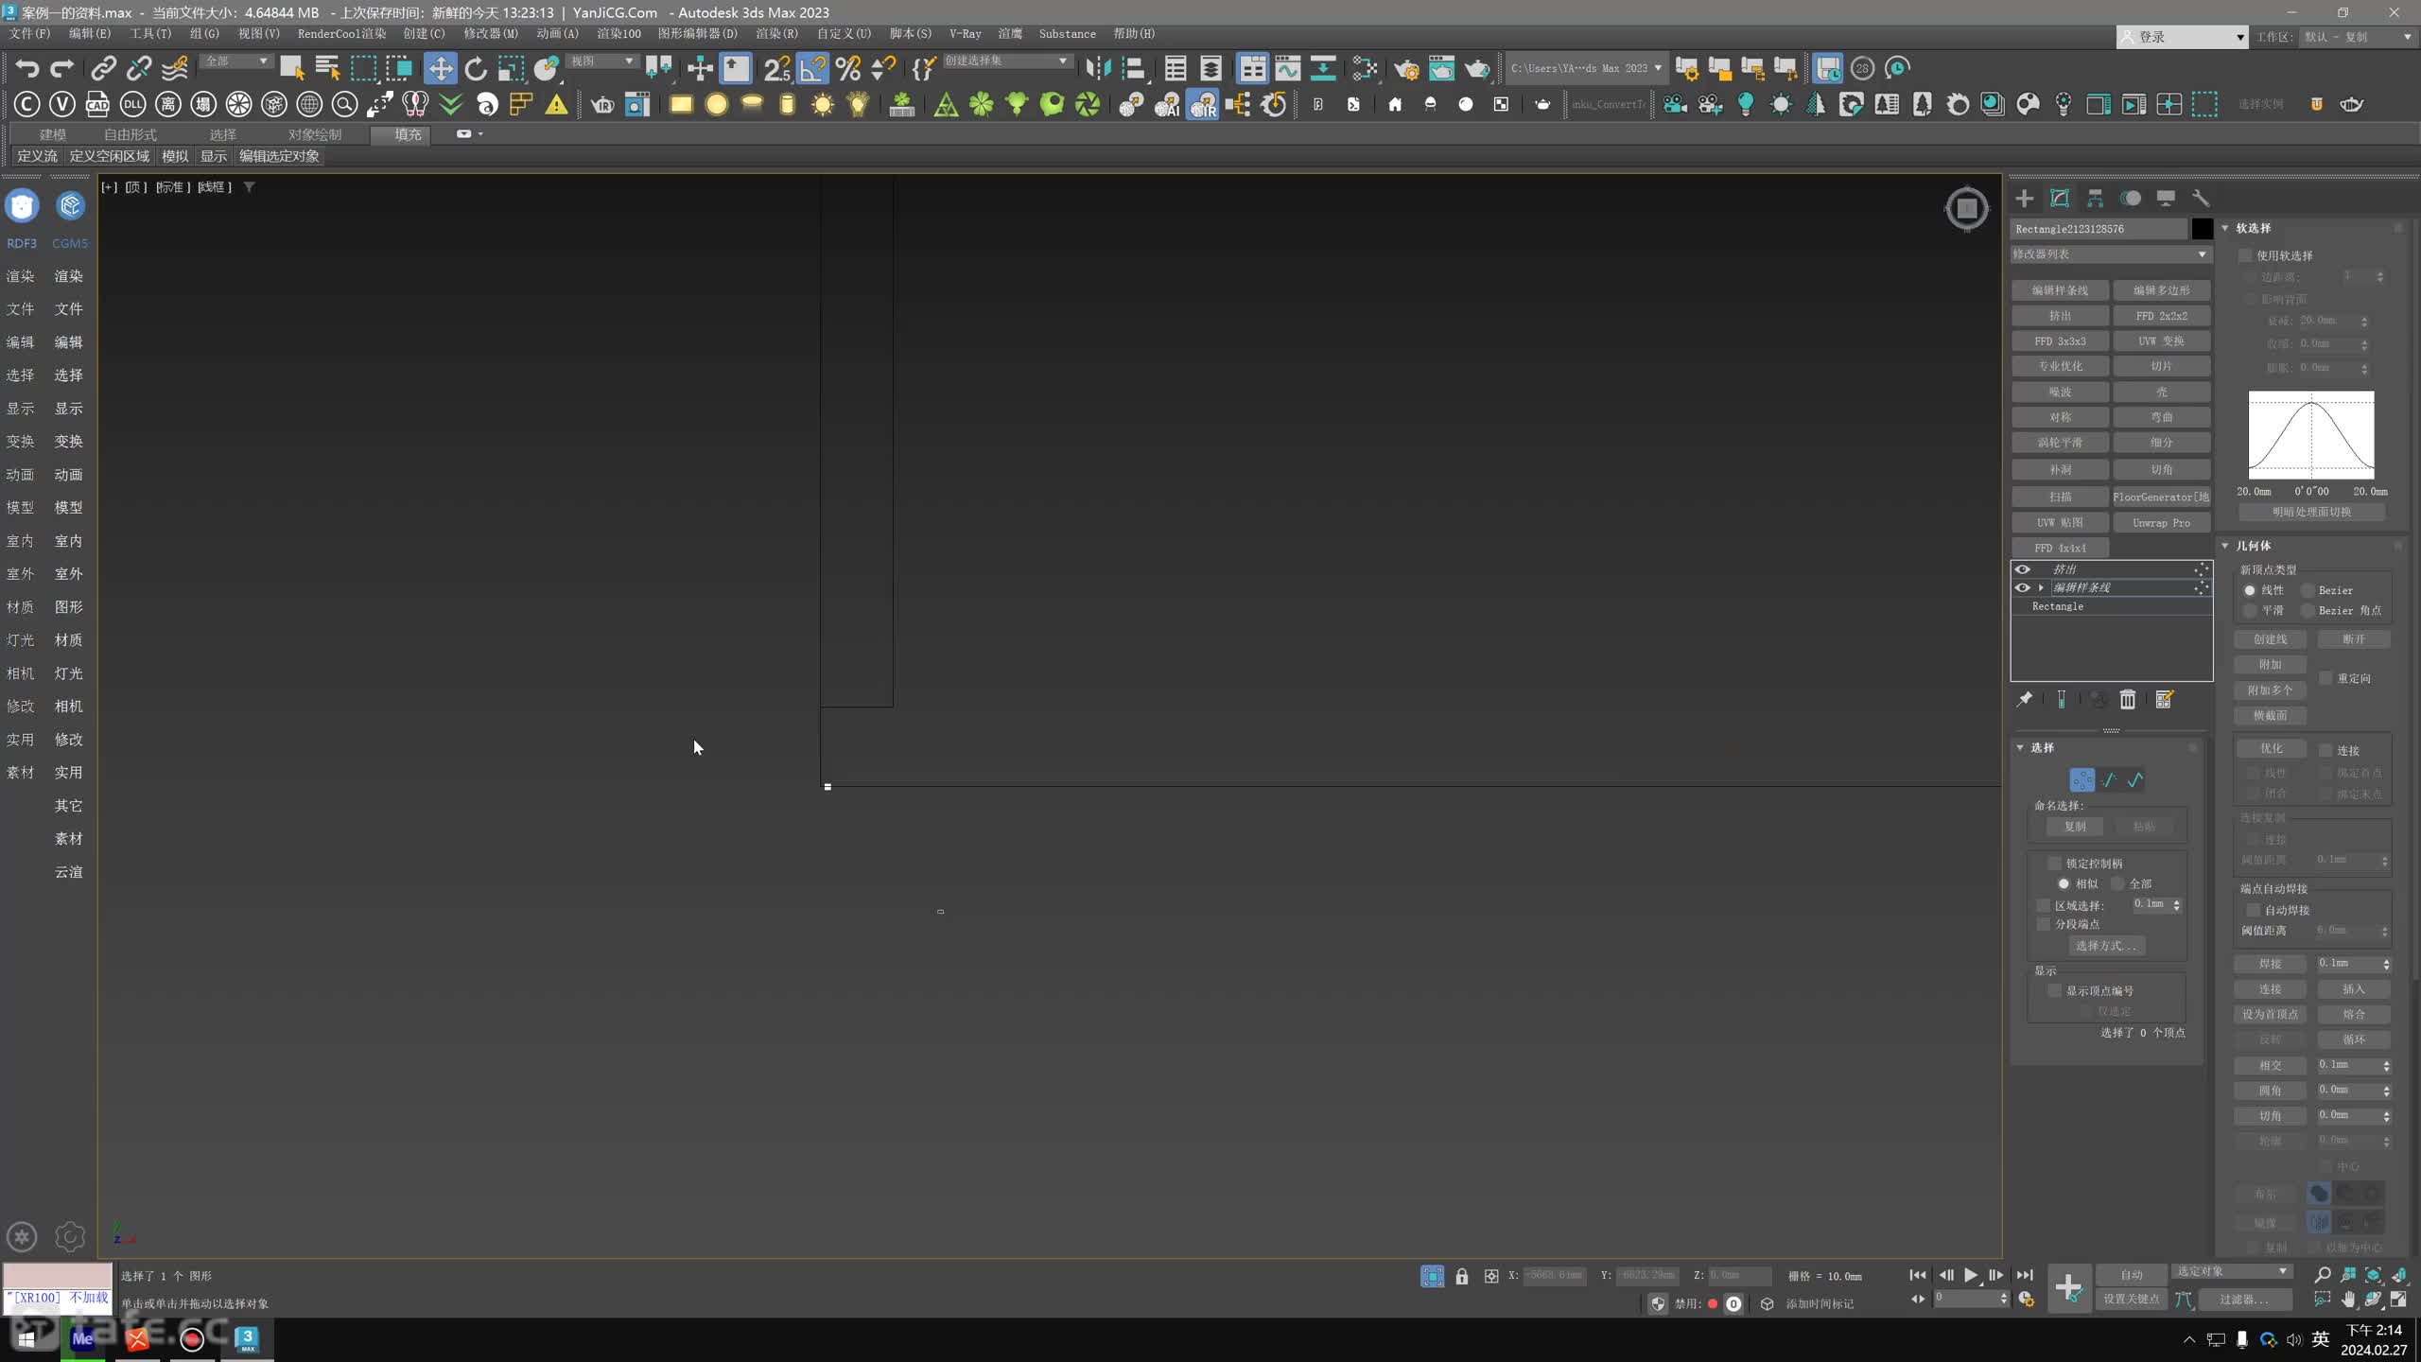
Task: Click the Play Animation button
Action: tap(1971, 1275)
